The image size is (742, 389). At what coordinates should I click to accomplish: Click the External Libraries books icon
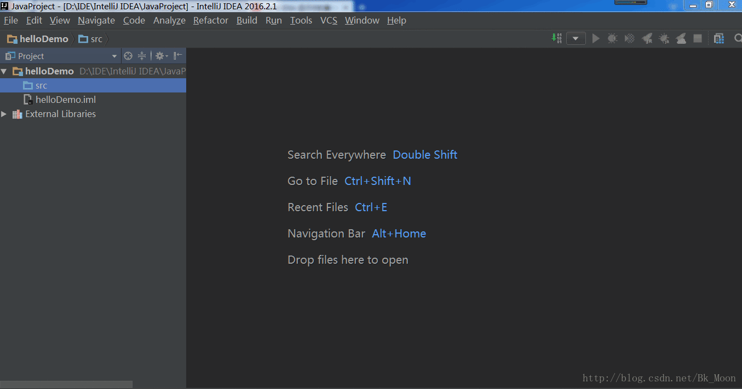(18, 114)
